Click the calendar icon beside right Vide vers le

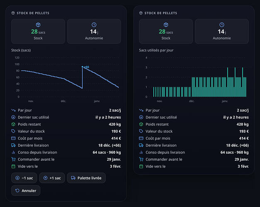tap(141, 166)
